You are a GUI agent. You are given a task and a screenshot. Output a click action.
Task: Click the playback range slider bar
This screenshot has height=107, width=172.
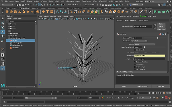pyautogui.click(x=41, y=98)
